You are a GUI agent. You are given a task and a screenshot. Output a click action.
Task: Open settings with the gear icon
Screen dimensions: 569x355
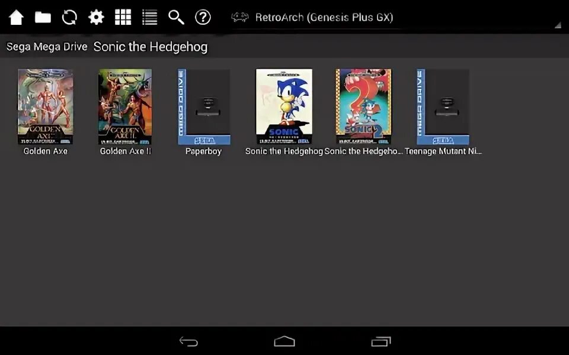point(96,17)
